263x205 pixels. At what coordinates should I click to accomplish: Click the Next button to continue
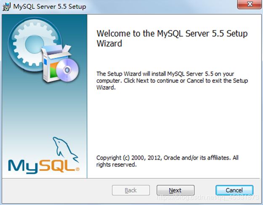(175, 190)
